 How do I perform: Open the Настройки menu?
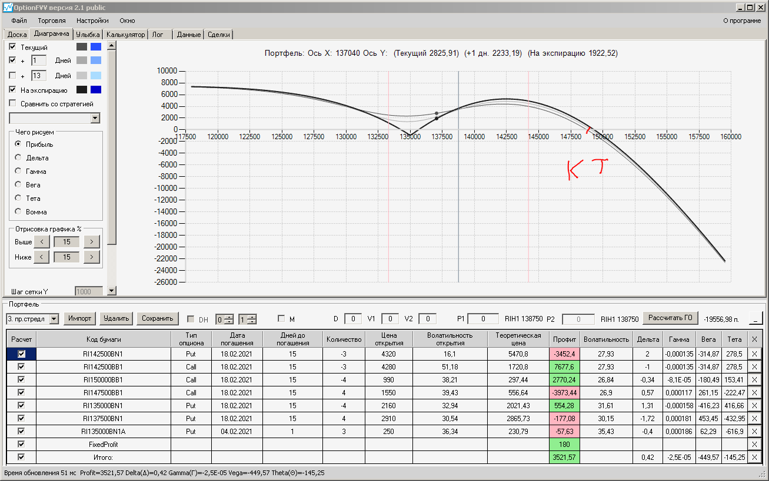coord(92,21)
